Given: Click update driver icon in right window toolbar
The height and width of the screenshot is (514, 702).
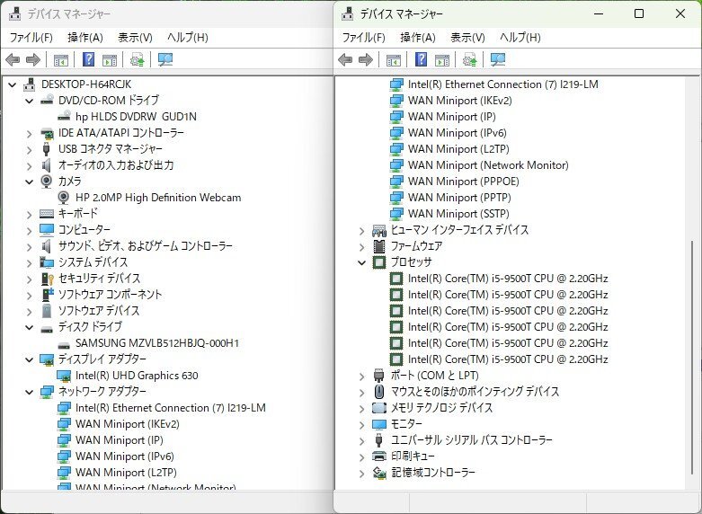Looking at the screenshot, I should (x=469, y=59).
